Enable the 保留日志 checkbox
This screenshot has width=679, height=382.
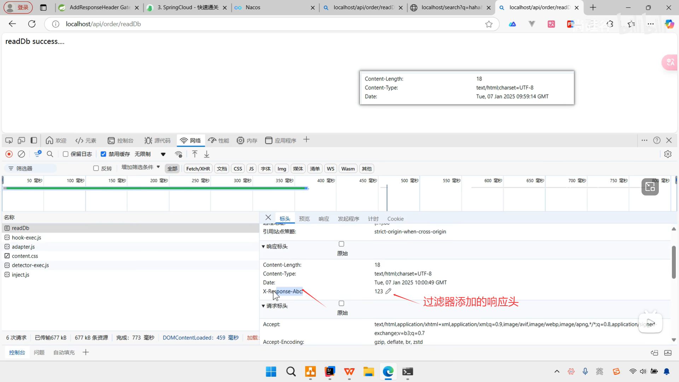click(66, 154)
